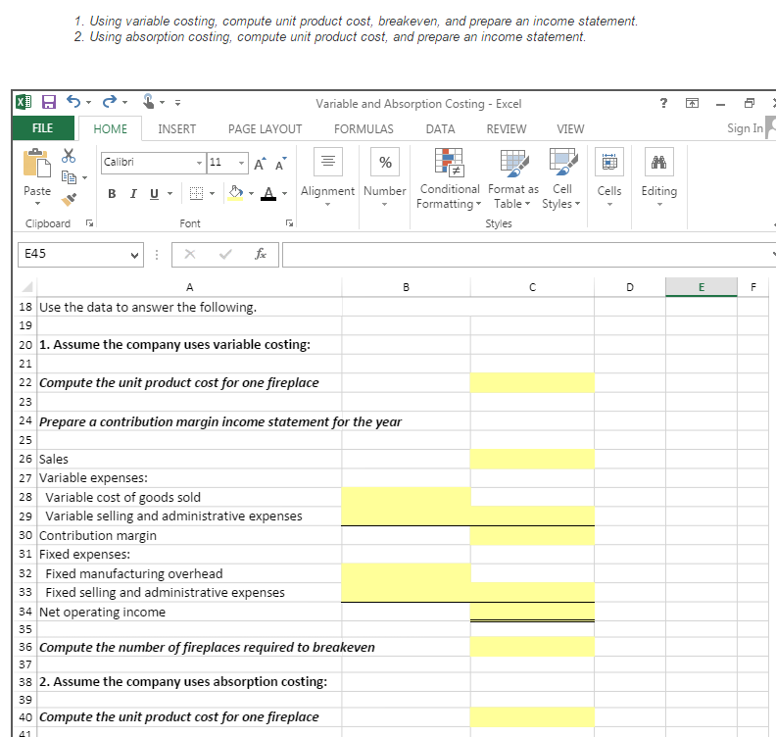The width and height of the screenshot is (776, 737).
Task: Click the Sign In link
Action: (x=745, y=128)
